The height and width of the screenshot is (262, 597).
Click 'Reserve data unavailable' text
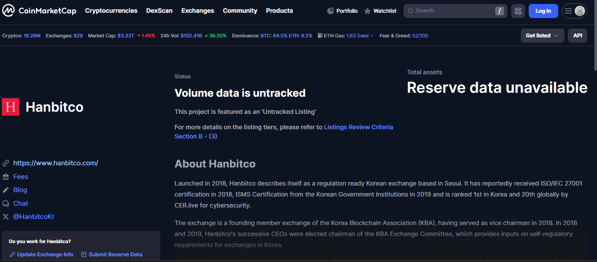[497, 87]
